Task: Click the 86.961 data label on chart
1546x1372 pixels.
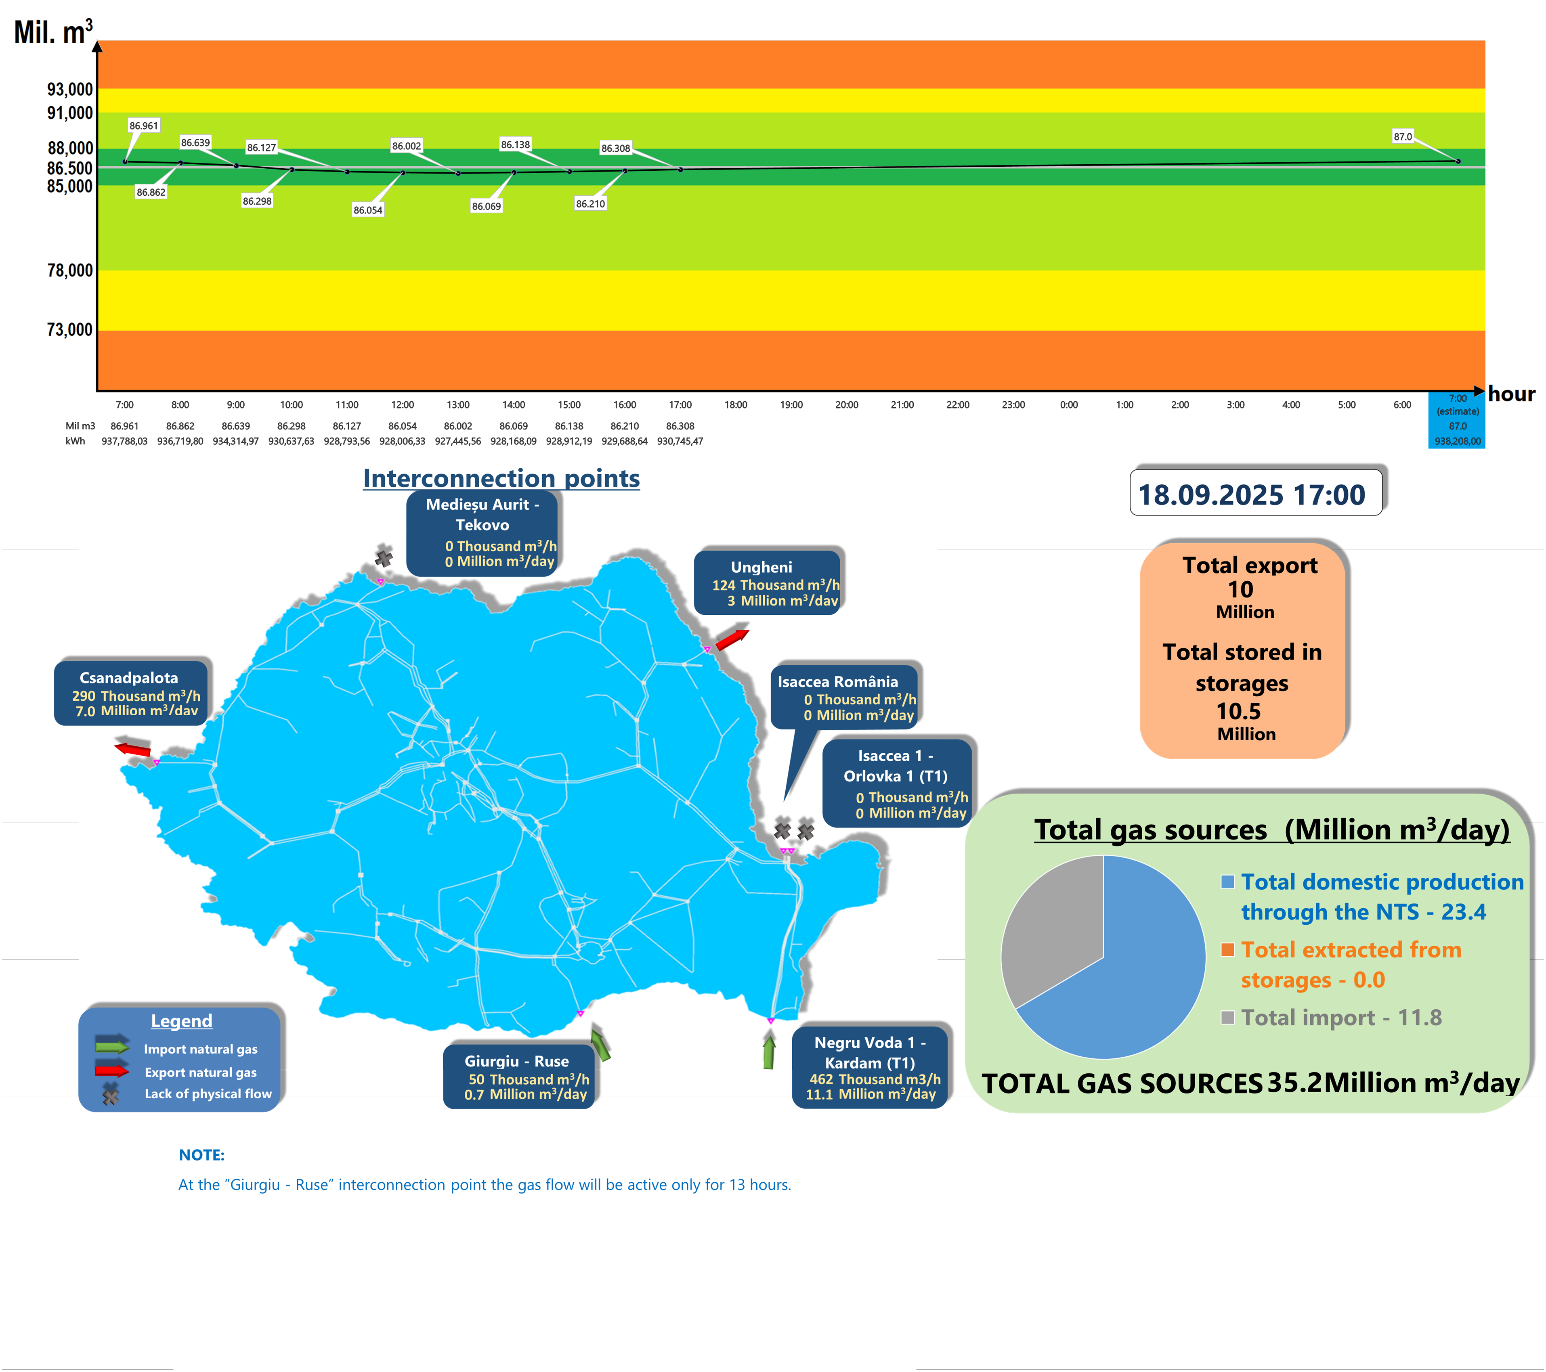Action: coord(144,126)
